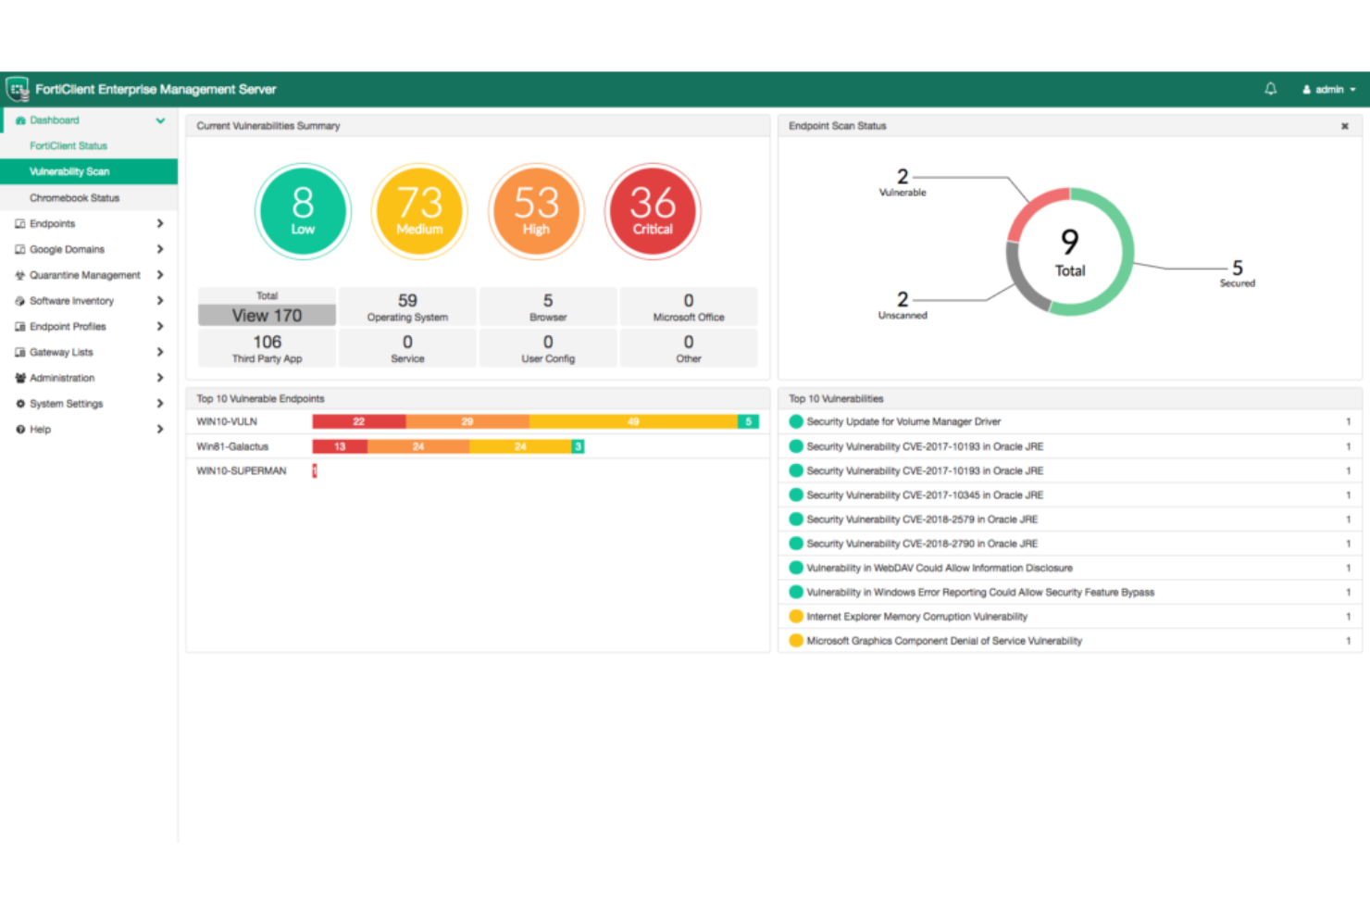Expand the Endpoint Profiles arrow
The image size is (1370, 914).
point(160,326)
